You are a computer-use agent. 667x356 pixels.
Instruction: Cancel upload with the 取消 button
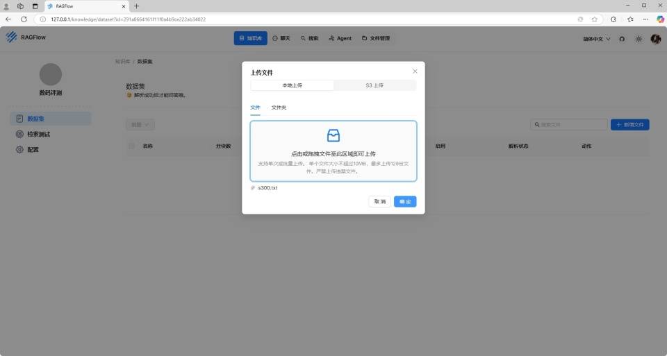click(x=379, y=201)
